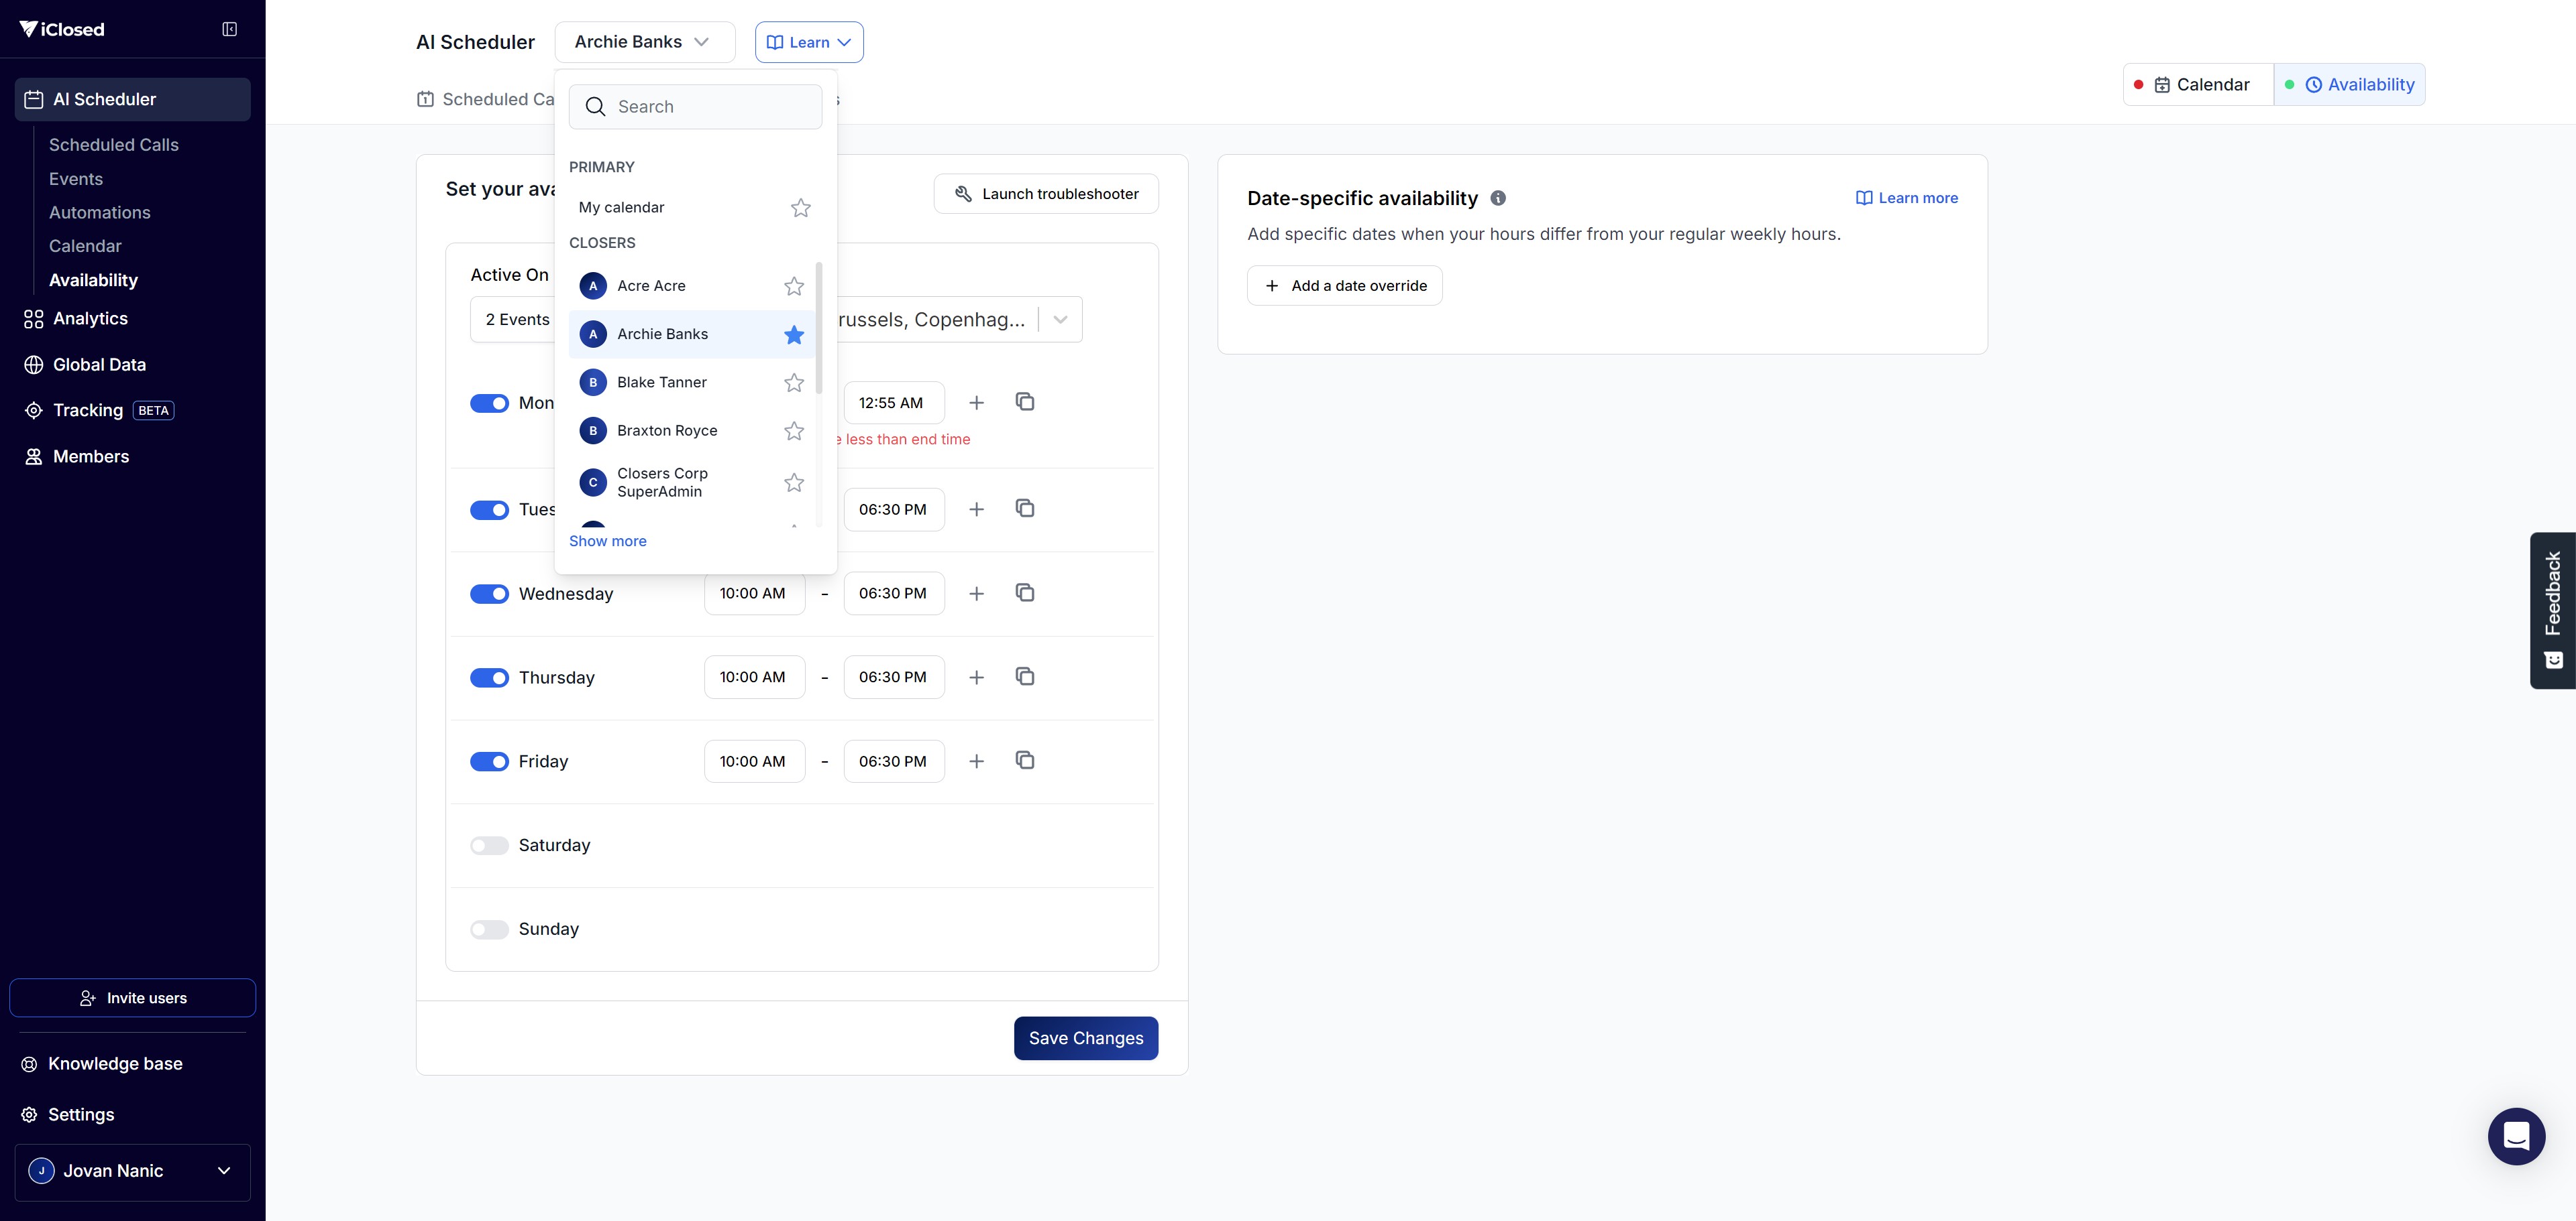Unstar Archie Banks in closers list
2576x1221 pixels.
[x=794, y=334]
